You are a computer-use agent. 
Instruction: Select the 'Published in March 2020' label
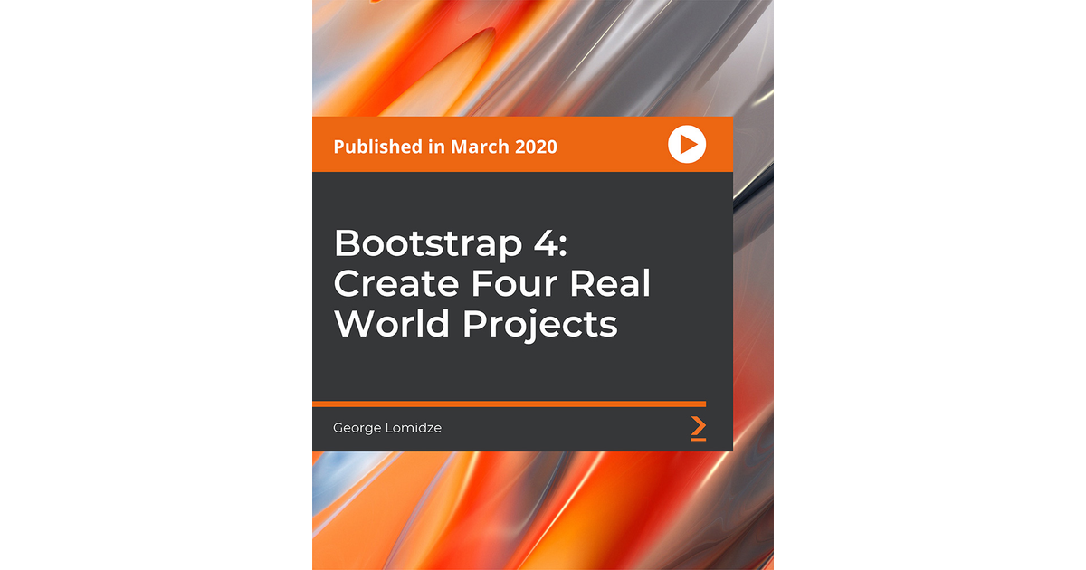pos(444,147)
